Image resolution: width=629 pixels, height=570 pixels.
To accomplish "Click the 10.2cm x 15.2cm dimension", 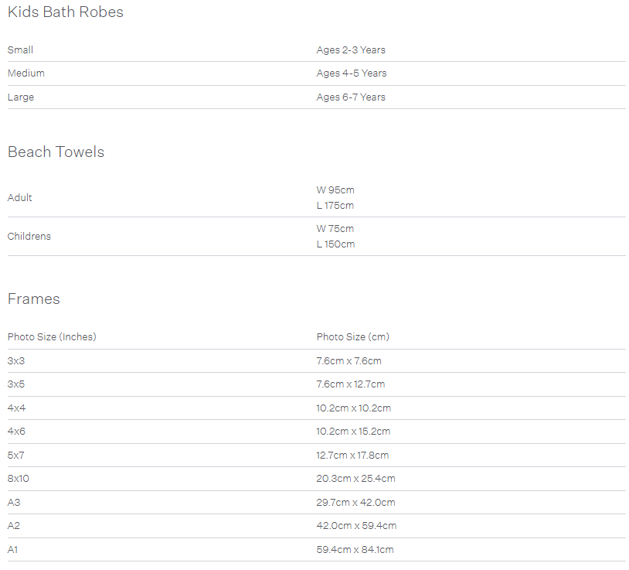I will [x=353, y=432].
